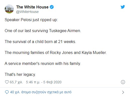Image resolution: width=130 pixels, height=96 pixels.
Task: Click the 'That's her legacy.' line
Action: click(x=20, y=75)
